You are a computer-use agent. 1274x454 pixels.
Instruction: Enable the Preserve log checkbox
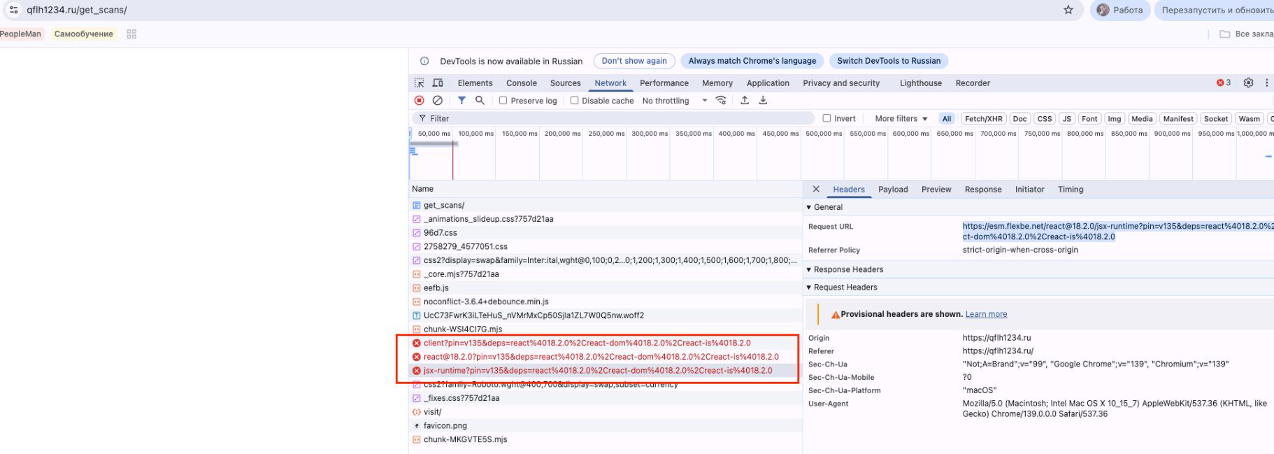[x=503, y=101]
